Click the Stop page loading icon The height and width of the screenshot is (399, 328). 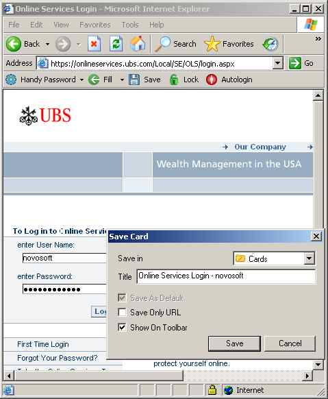pyautogui.click(x=94, y=44)
